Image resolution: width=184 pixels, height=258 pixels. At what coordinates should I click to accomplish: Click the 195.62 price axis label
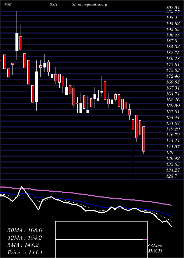[173, 23]
